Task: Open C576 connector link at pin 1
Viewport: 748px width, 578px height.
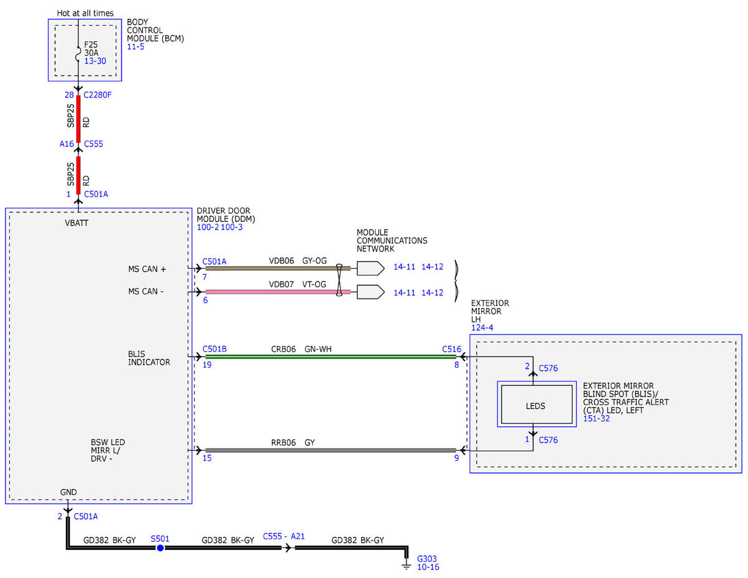Action: tap(549, 440)
